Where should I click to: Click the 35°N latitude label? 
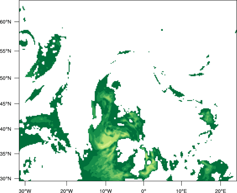(x=6, y=154)
